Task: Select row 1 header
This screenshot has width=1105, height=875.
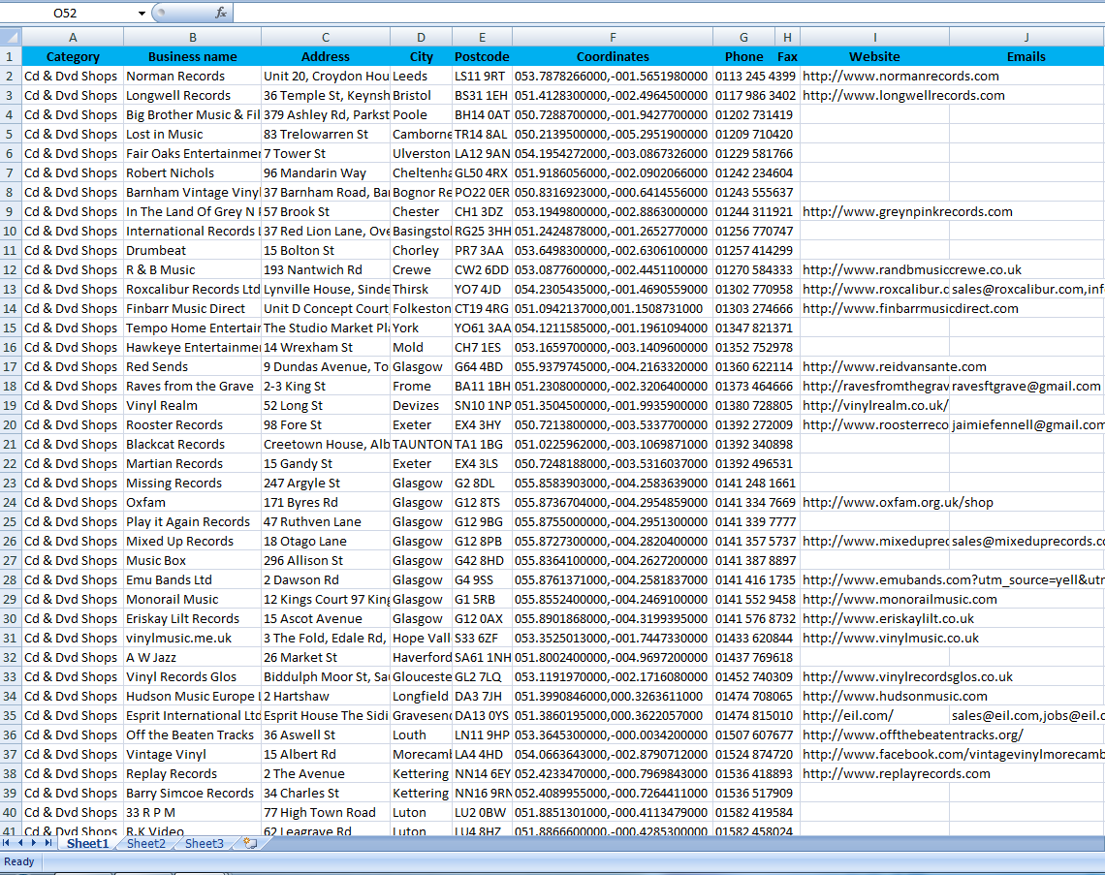Action: coord(11,56)
